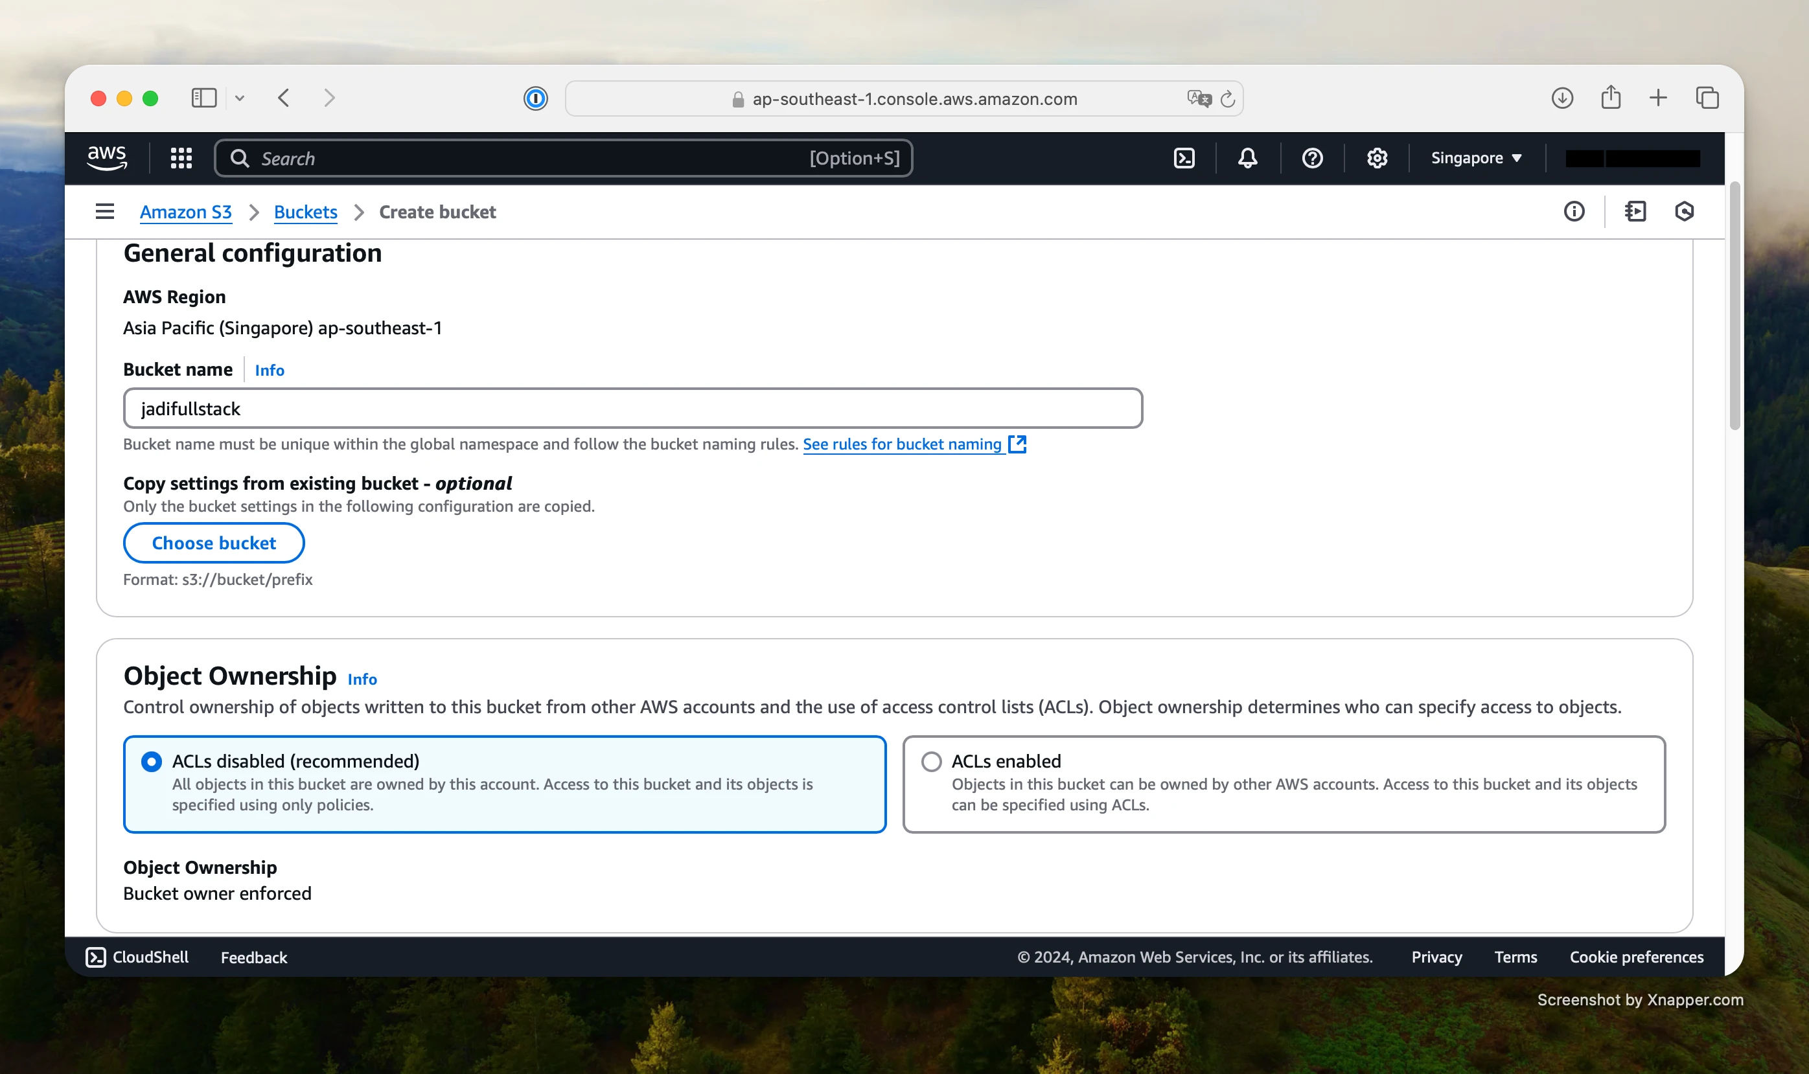Image resolution: width=1809 pixels, height=1074 pixels.
Task: Open the info panel icon
Action: (x=1574, y=211)
